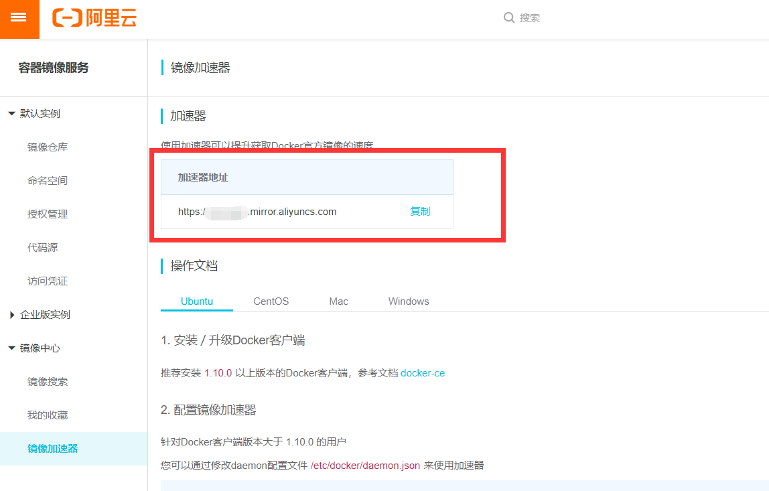Click the /etc/docker/daemon.json path text

[365, 466]
